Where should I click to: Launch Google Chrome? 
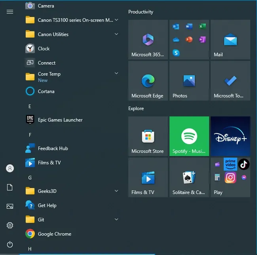tap(72, 234)
